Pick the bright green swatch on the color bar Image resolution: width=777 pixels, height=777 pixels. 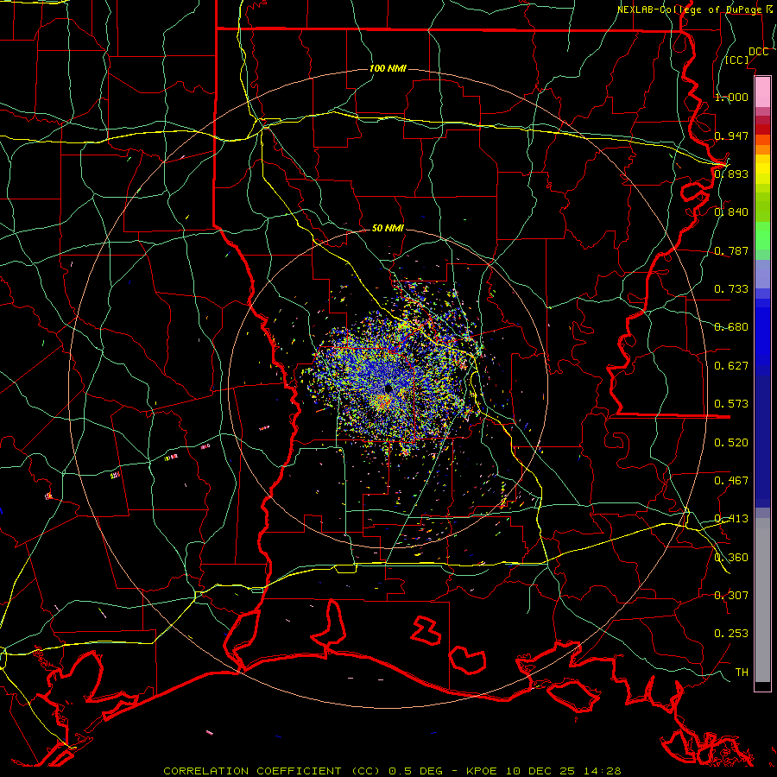[x=762, y=236]
